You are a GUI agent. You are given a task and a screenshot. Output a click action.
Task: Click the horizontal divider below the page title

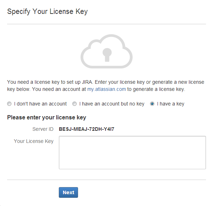click(x=107, y=24)
